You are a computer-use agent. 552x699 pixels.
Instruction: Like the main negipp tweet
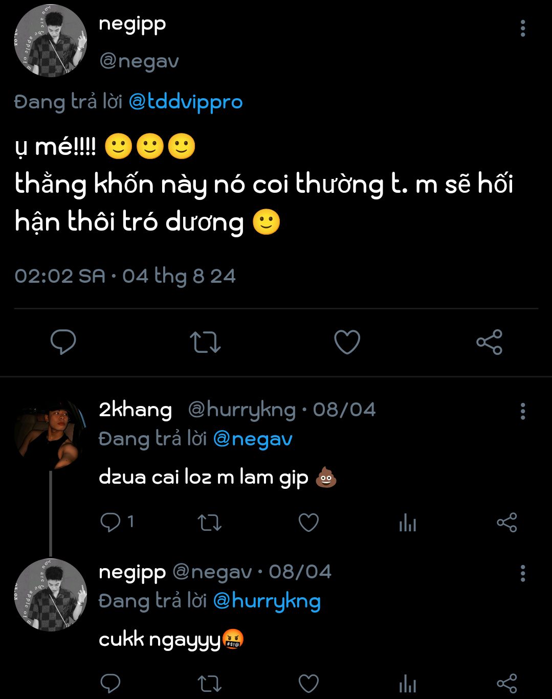(347, 342)
